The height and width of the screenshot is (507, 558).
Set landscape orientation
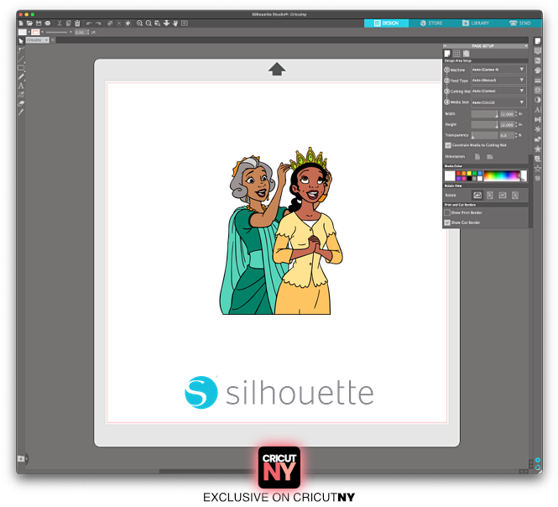click(x=490, y=157)
